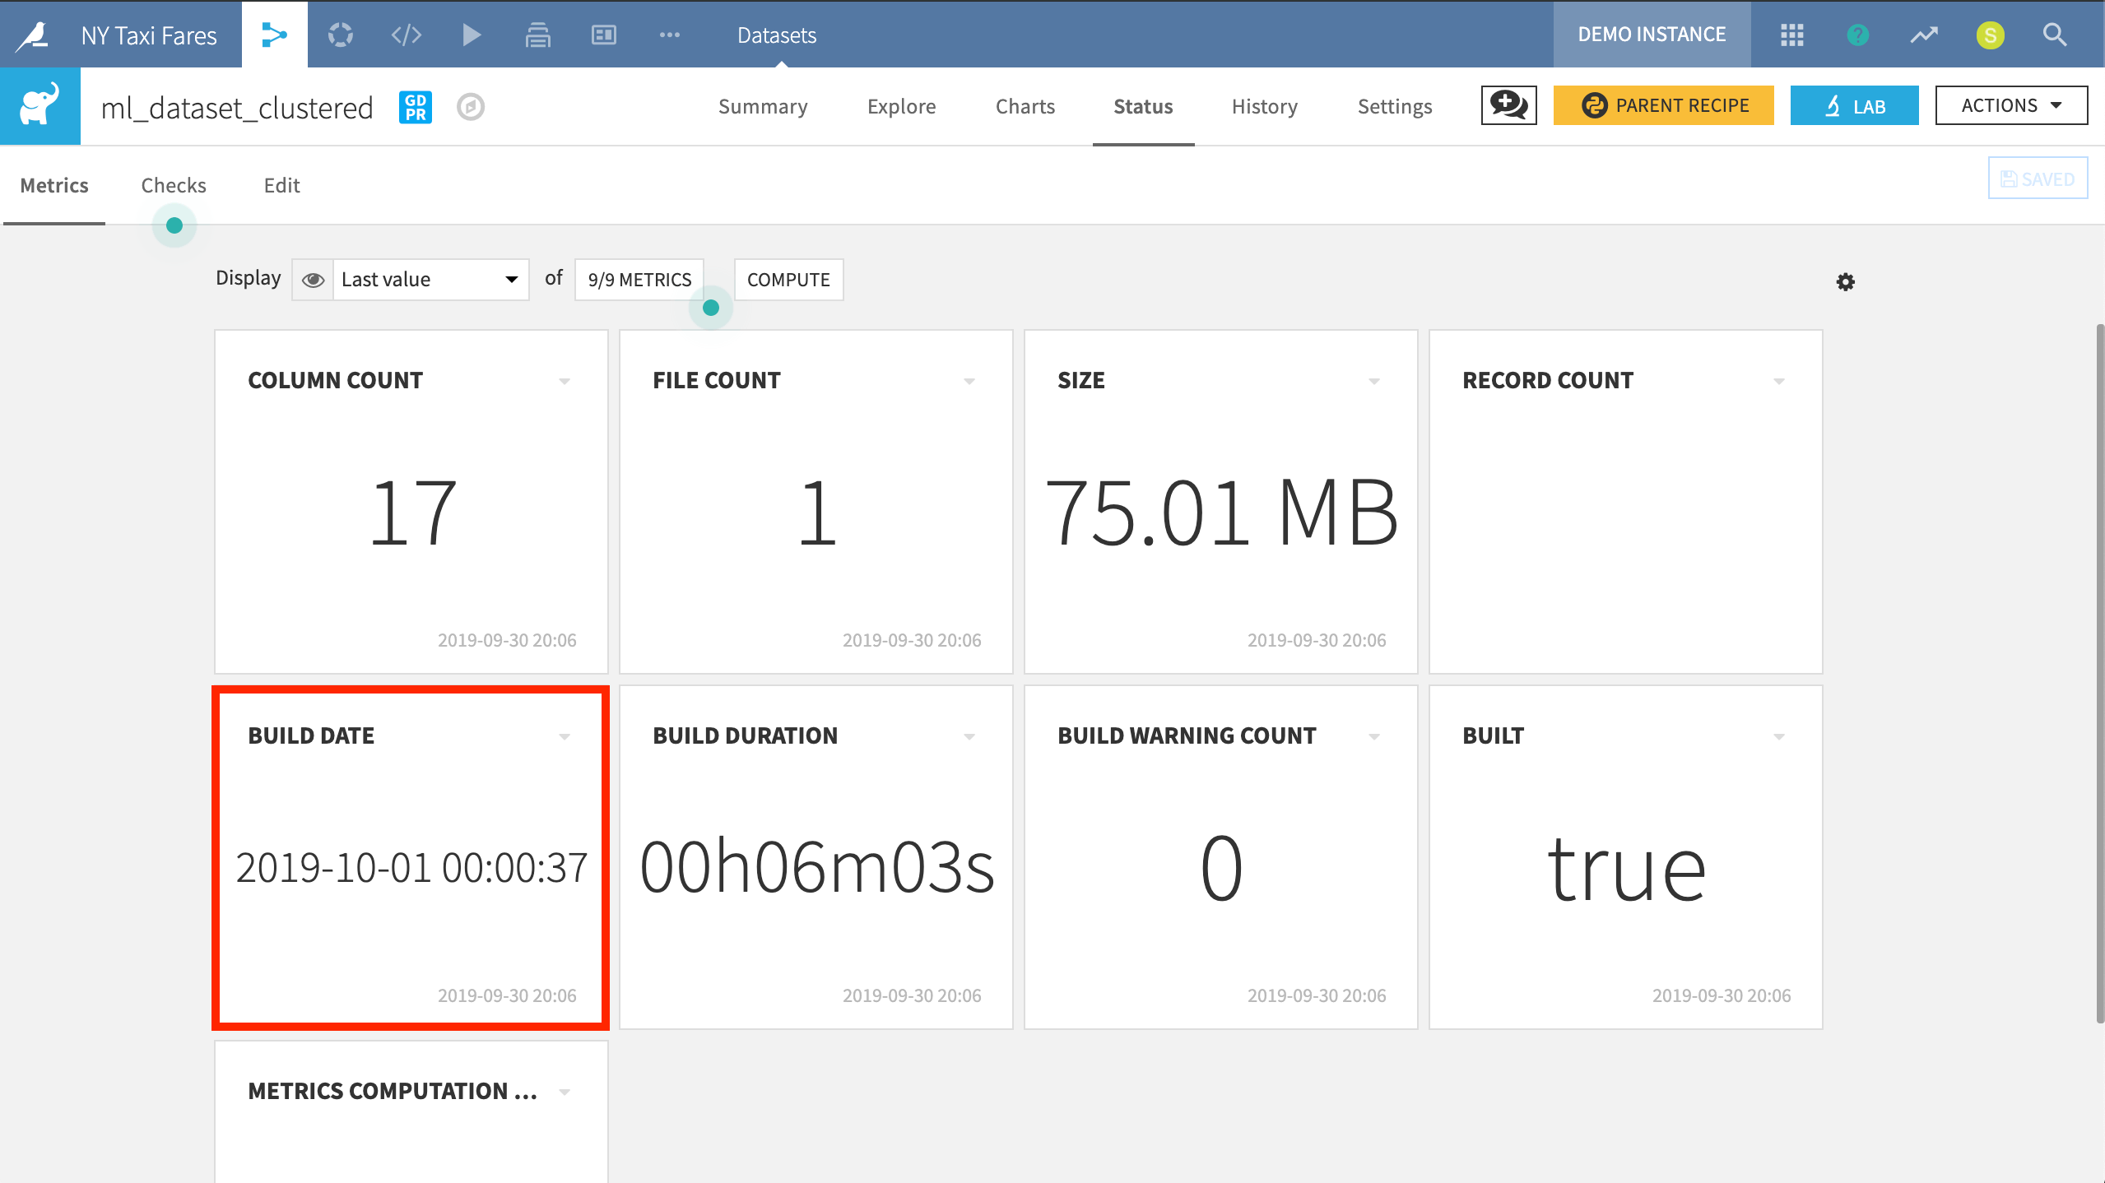Open the green help question icon
The height and width of the screenshot is (1183, 2105).
tap(1857, 35)
